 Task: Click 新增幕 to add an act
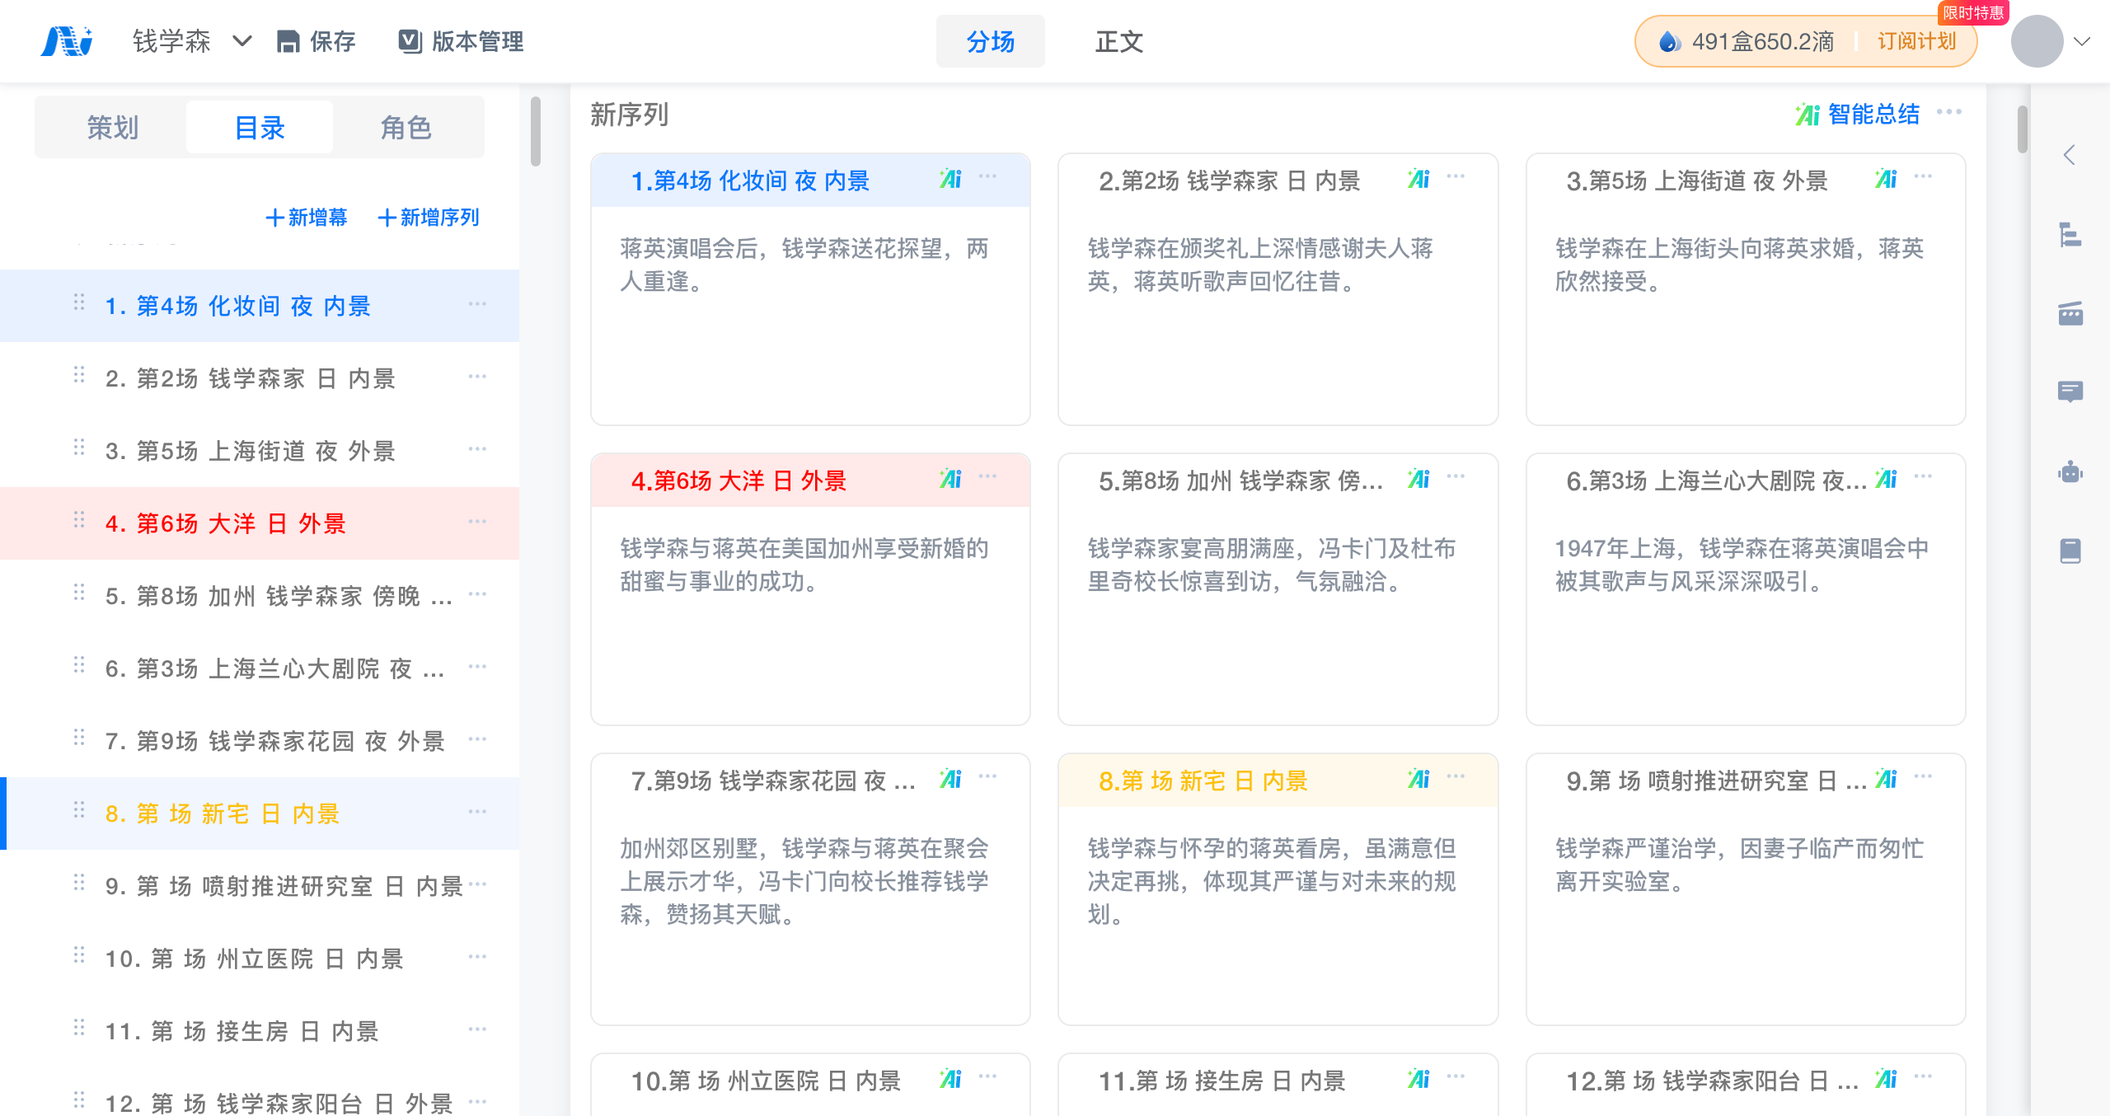(x=307, y=218)
